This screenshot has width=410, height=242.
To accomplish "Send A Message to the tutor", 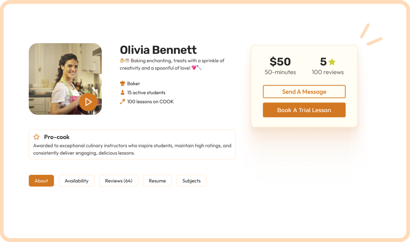I will 304,91.
